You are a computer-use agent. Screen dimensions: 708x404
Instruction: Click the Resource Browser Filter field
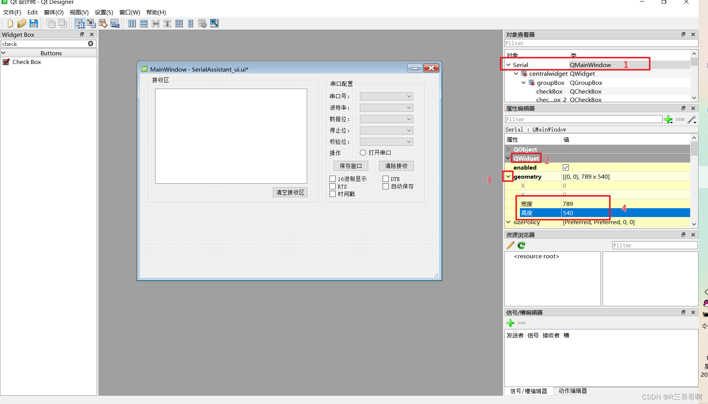pyautogui.click(x=655, y=245)
